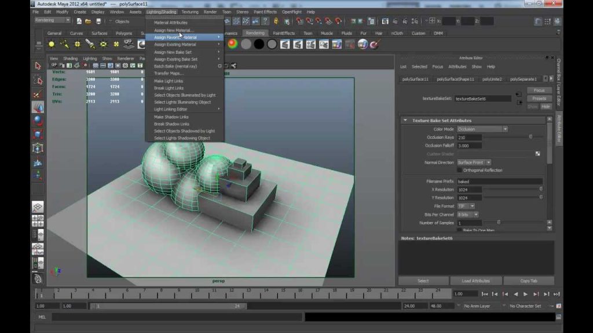Click the Select button at bottom
Viewport: 593px width, 333px height.
pos(423,281)
